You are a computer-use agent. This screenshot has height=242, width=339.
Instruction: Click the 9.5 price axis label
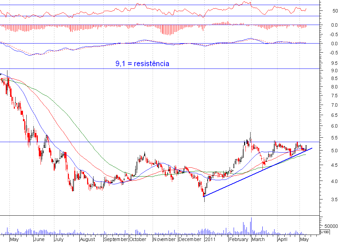pyautogui.click(x=334, y=63)
